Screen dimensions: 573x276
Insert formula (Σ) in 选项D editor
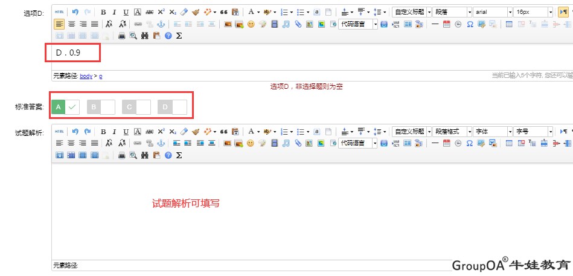point(179,36)
